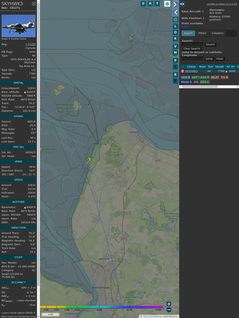Toggle the T track button
Viewport: 239px width, 318px height.
[x=157, y=3]
